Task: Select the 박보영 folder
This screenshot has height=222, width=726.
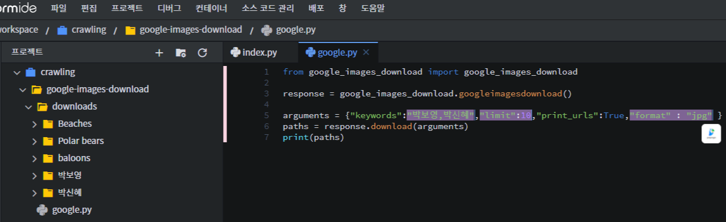Action: pyautogui.click(x=70, y=176)
